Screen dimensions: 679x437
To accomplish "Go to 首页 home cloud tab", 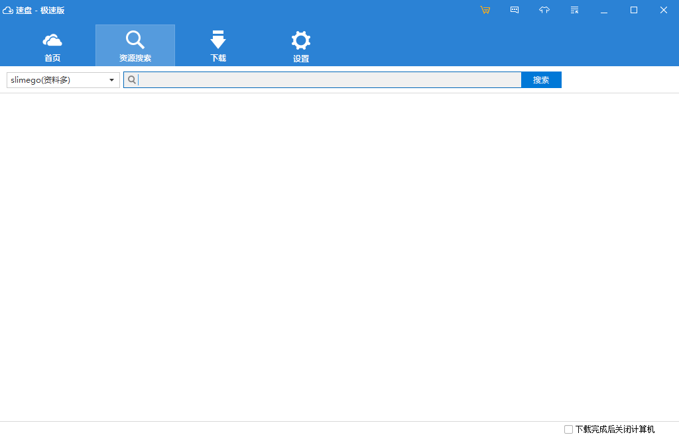I will [52, 46].
